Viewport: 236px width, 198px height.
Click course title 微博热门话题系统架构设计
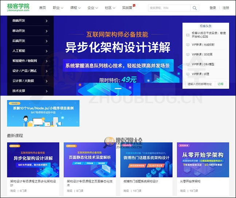click(x=141, y=182)
